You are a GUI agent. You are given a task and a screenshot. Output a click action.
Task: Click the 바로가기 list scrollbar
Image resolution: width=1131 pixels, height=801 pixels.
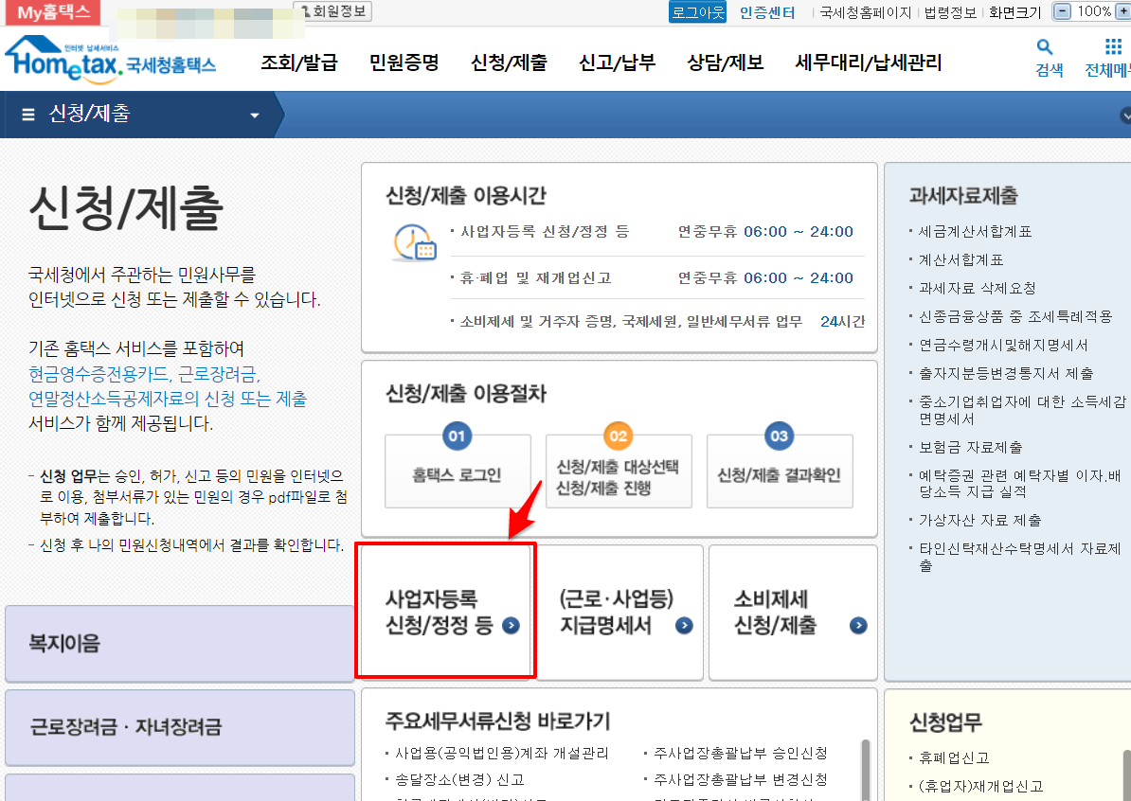[866, 769]
